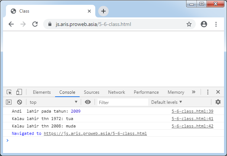This screenshot has height=156, width=227.
Task: Close the browser window
Action: click(215, 4)
